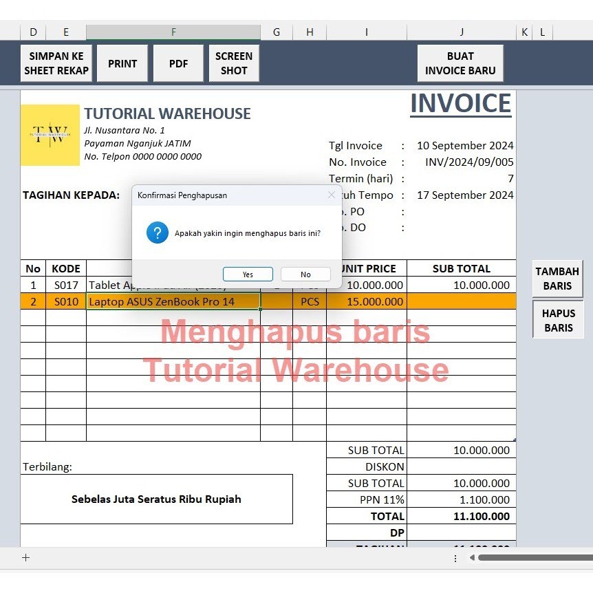Viewport: 593px width, 593px height.
Task: Select column D header
Action: pyautogui.click(x=33, y=32)
